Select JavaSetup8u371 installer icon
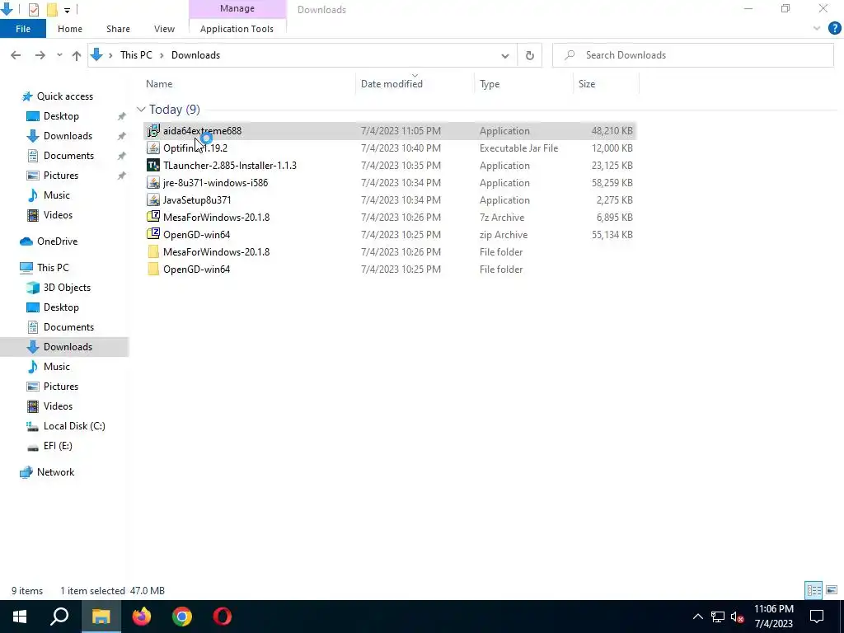This screenshot has width=844, height=633. 153,199
